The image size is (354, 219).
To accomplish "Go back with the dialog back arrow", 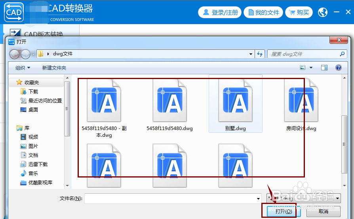I will tap(14, 54).
